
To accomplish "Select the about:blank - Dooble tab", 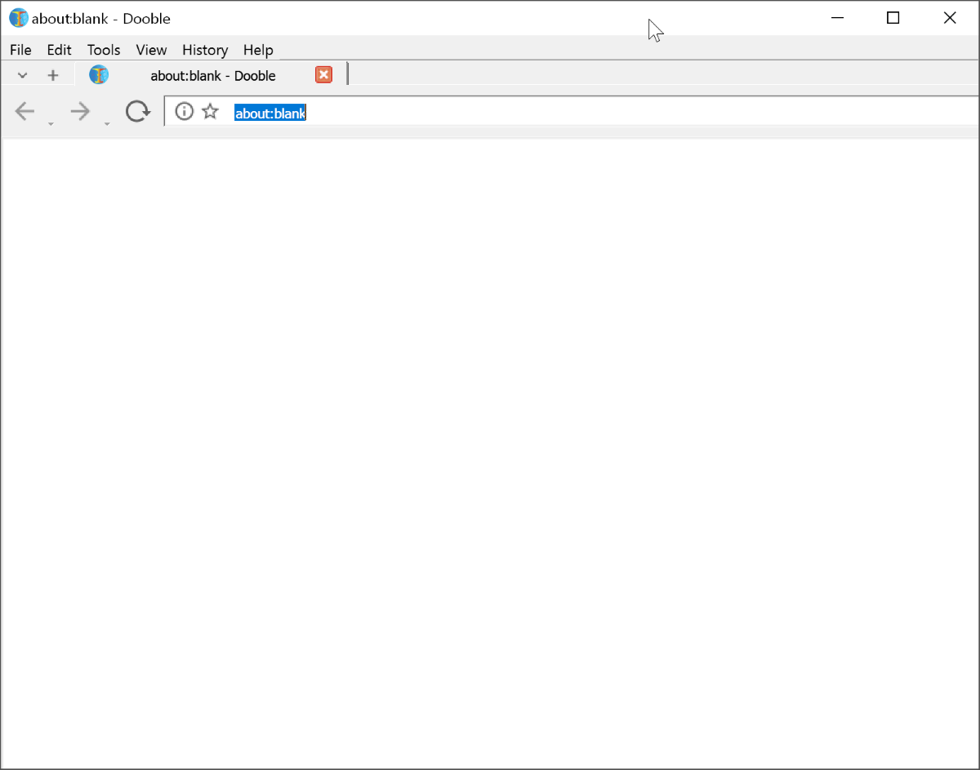I will (x=212, y=75).
